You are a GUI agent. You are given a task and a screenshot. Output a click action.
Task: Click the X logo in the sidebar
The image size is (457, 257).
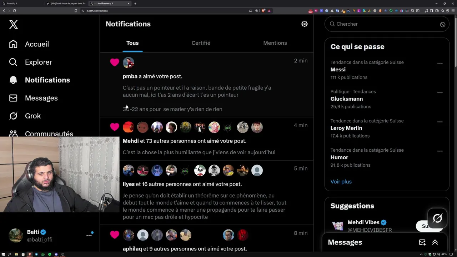(14, 24)
